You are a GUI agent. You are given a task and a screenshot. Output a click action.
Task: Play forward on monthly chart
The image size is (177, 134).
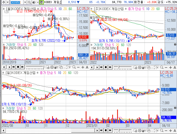point(9,67)
